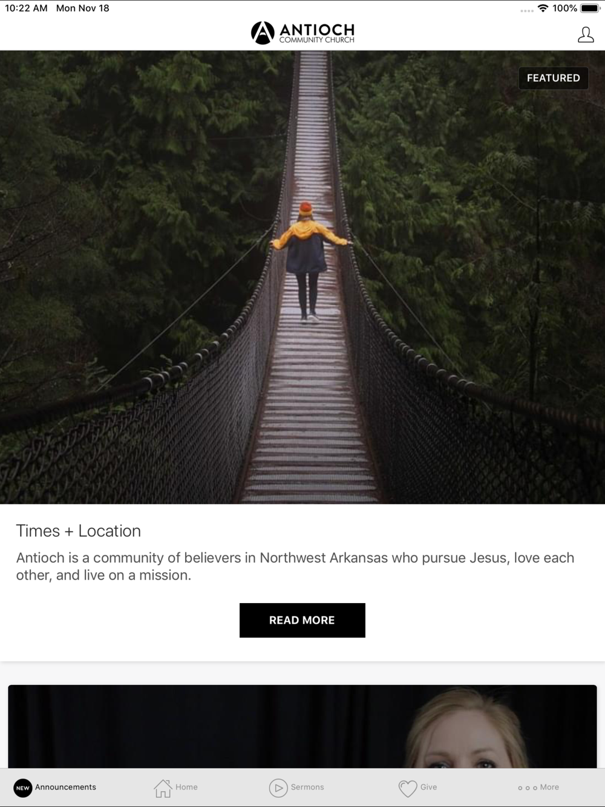
Task: Tap the battery indicator icon
Action: 590,8
